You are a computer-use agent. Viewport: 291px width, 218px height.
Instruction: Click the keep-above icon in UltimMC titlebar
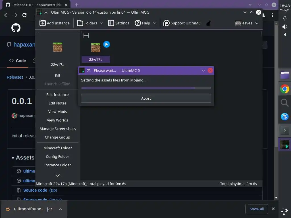click(46, 12)
